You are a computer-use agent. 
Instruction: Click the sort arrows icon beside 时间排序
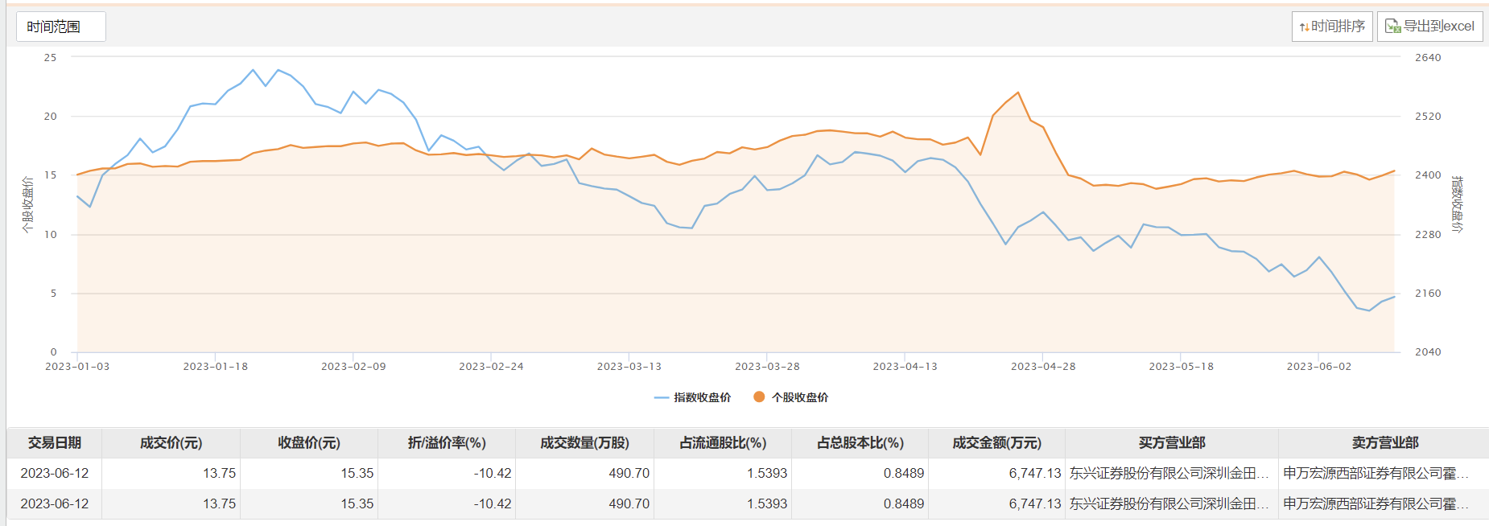click(1304, 27)
